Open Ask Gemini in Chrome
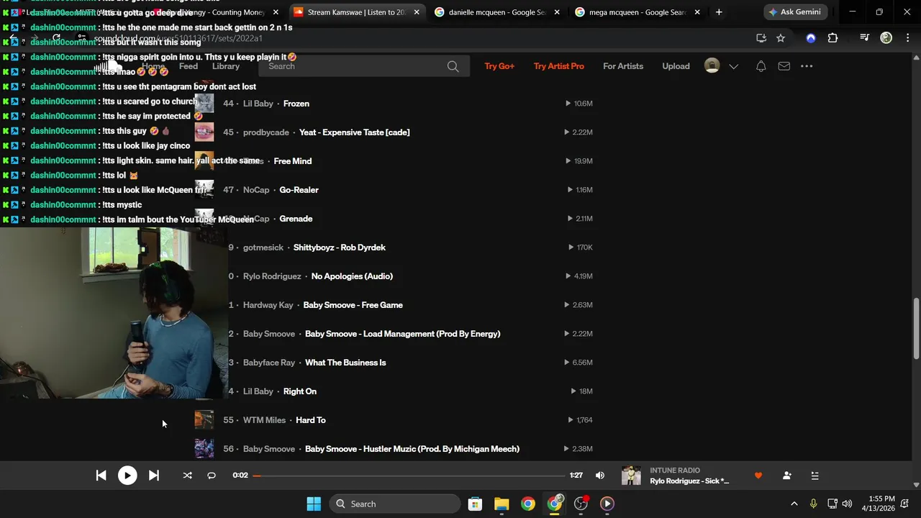921x518 pixels. point(795,12)
